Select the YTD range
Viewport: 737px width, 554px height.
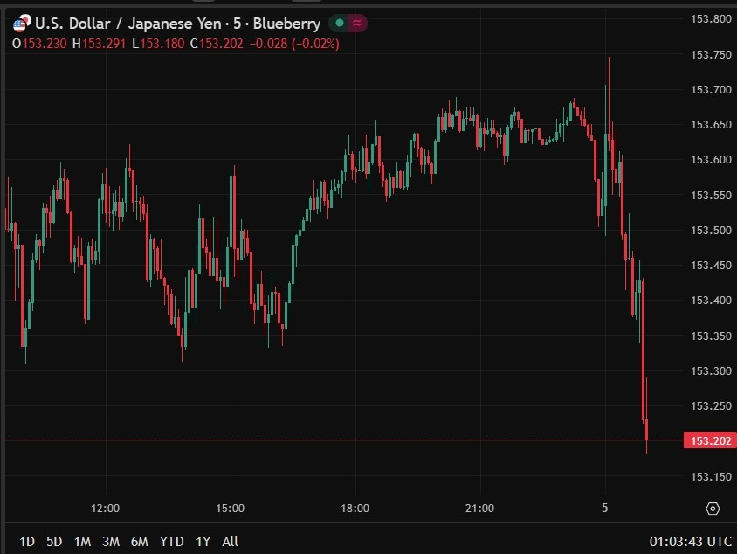coord(172,542)
